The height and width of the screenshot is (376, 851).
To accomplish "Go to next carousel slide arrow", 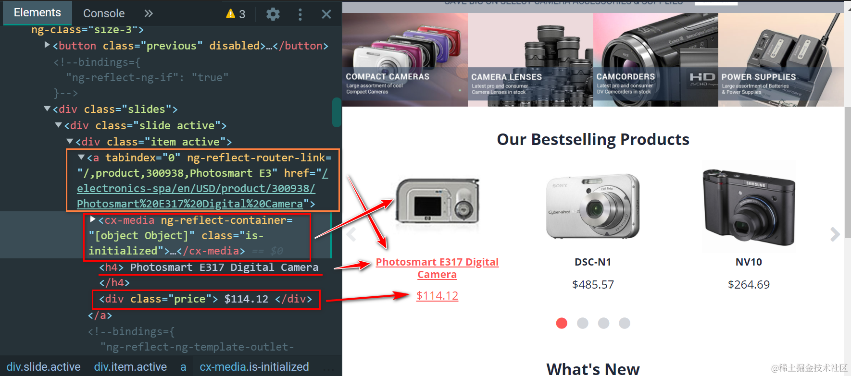I will [835, 234].
